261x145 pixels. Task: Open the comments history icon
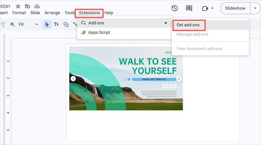point(189,8)
